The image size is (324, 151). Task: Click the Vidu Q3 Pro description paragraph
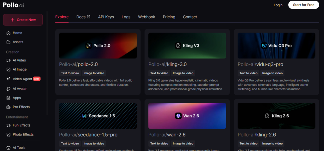[x=274, y=85]
